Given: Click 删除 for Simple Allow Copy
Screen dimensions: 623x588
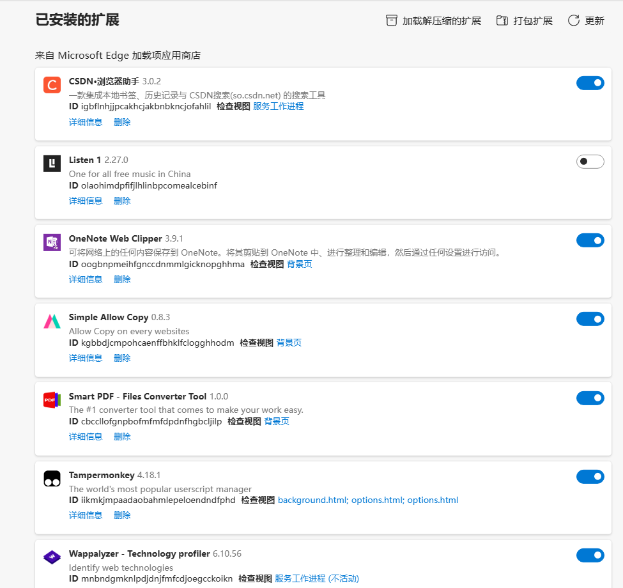Looking at the screenshot, I should (x=122, y=358).
